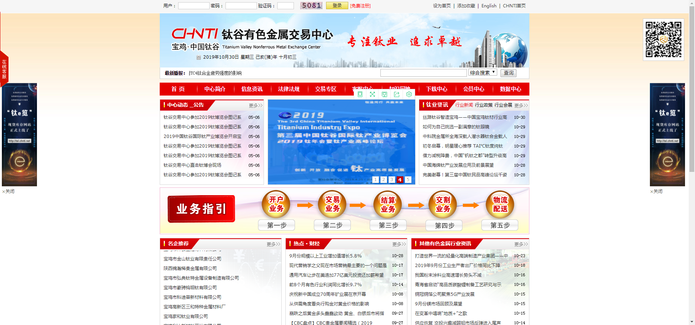The width and height of the screenshot is (695, 325).
Task: Click the search text box
Action: (x=423, y=73)
